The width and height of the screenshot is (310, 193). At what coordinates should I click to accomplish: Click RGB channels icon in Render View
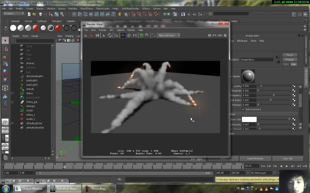(x=123, y=36)
